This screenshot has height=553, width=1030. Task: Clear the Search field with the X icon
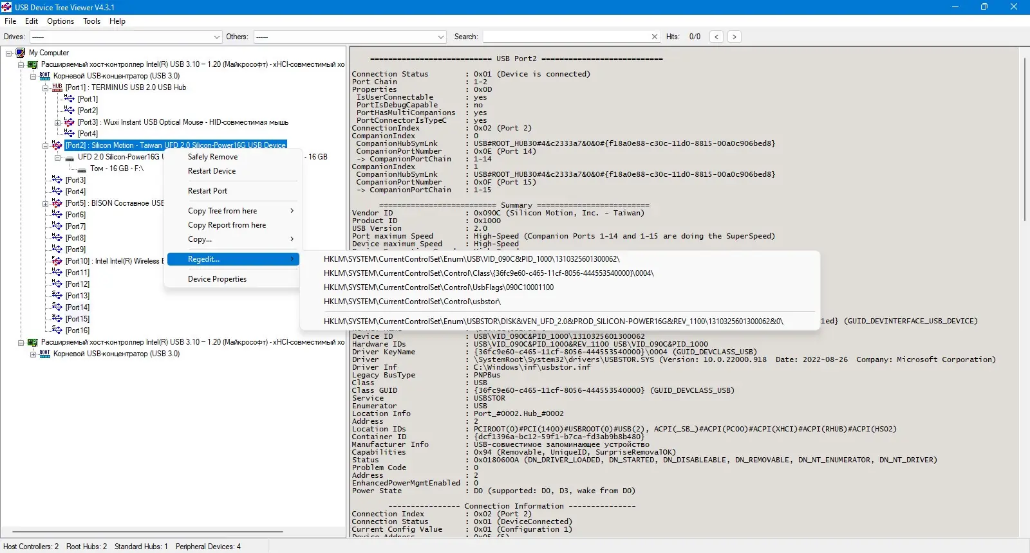[x=655, y=37]
